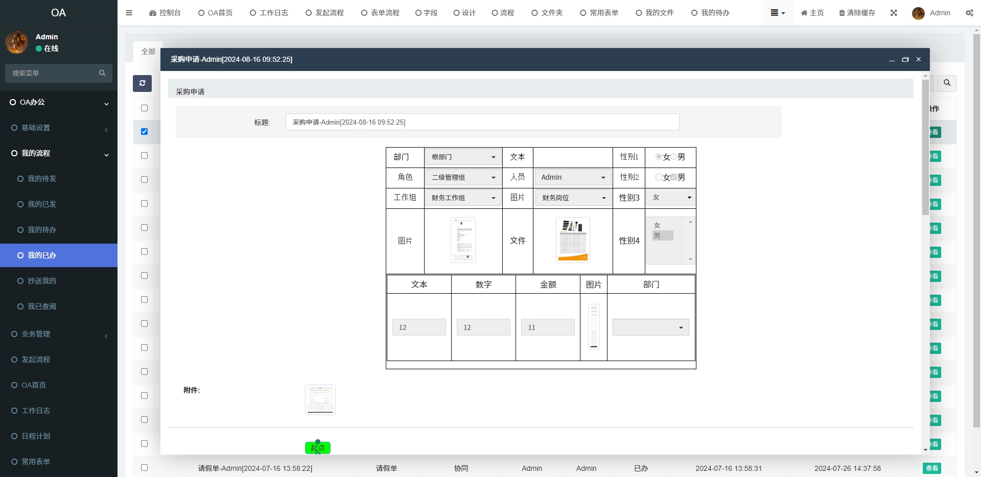The width and height of the screenshot is (981, 477).
Task: Open the settings gears icon at top right
Action: (x=969, y=13)
